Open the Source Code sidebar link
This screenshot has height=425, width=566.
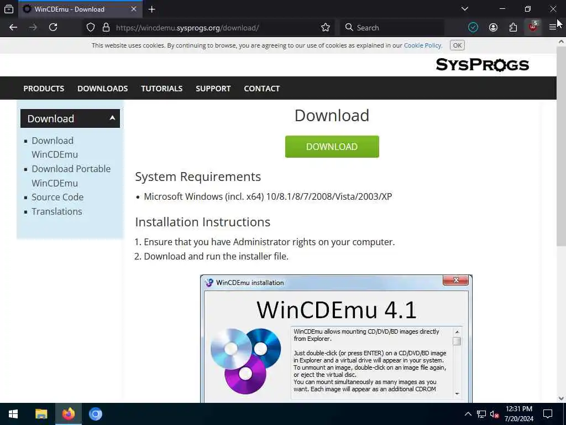tap(57, 197)
